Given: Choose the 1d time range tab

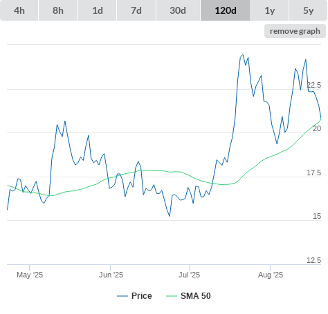Looking at the screenshot, I should click(98, 10).
